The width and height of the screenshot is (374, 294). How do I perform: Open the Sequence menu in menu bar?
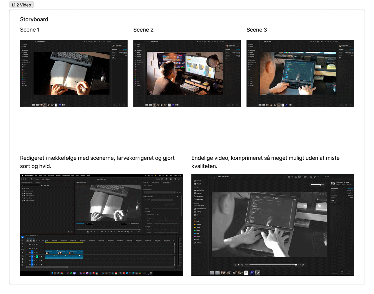pos(51,176)
